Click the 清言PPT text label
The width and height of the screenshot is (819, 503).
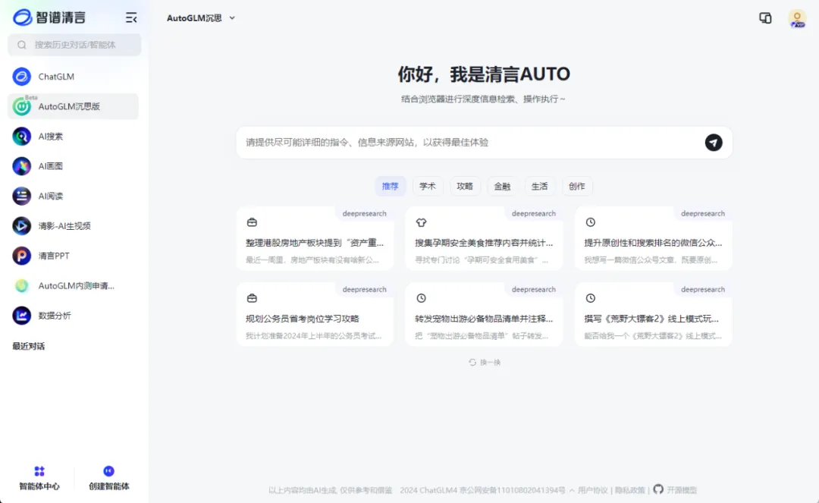pos(54,256)
